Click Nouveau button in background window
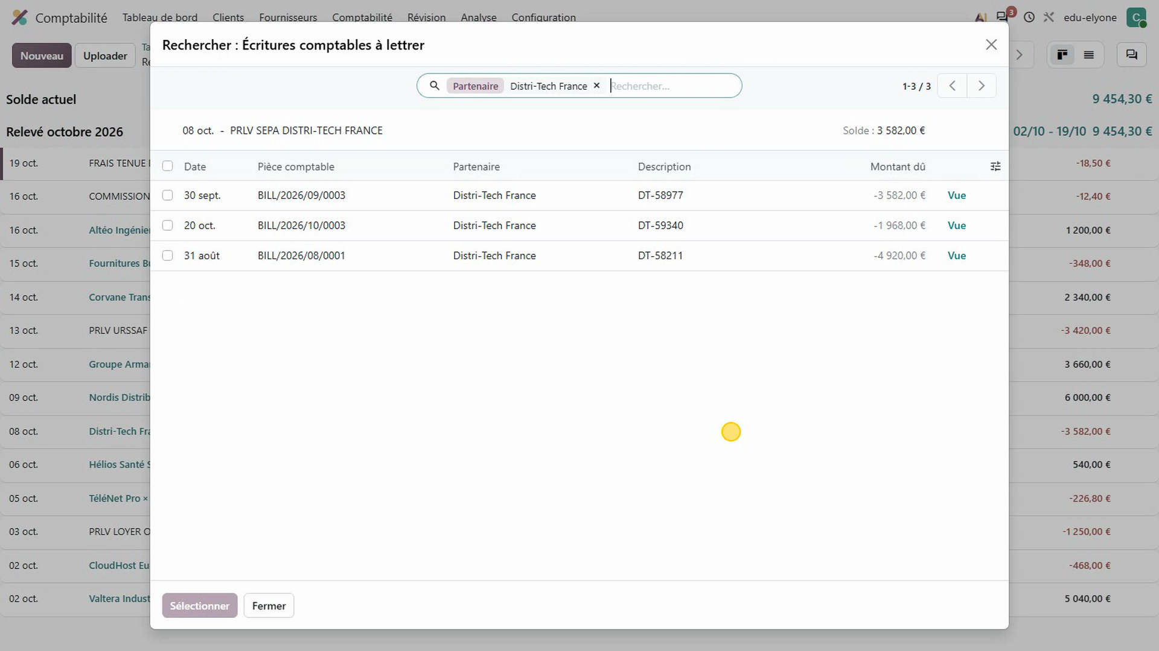Screen dimensions: 1159x651 [42, 55]
